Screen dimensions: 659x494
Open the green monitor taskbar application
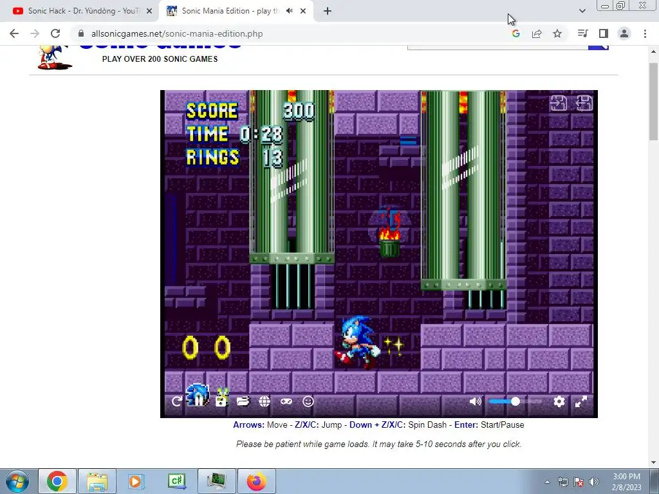click(x=216, y=481)
